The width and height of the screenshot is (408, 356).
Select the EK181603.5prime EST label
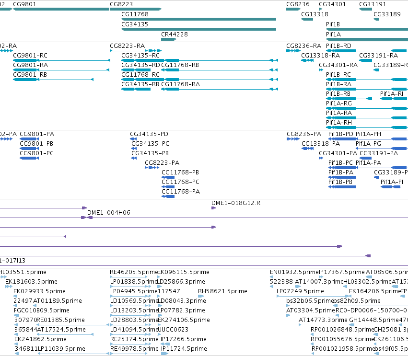point(31,282)
